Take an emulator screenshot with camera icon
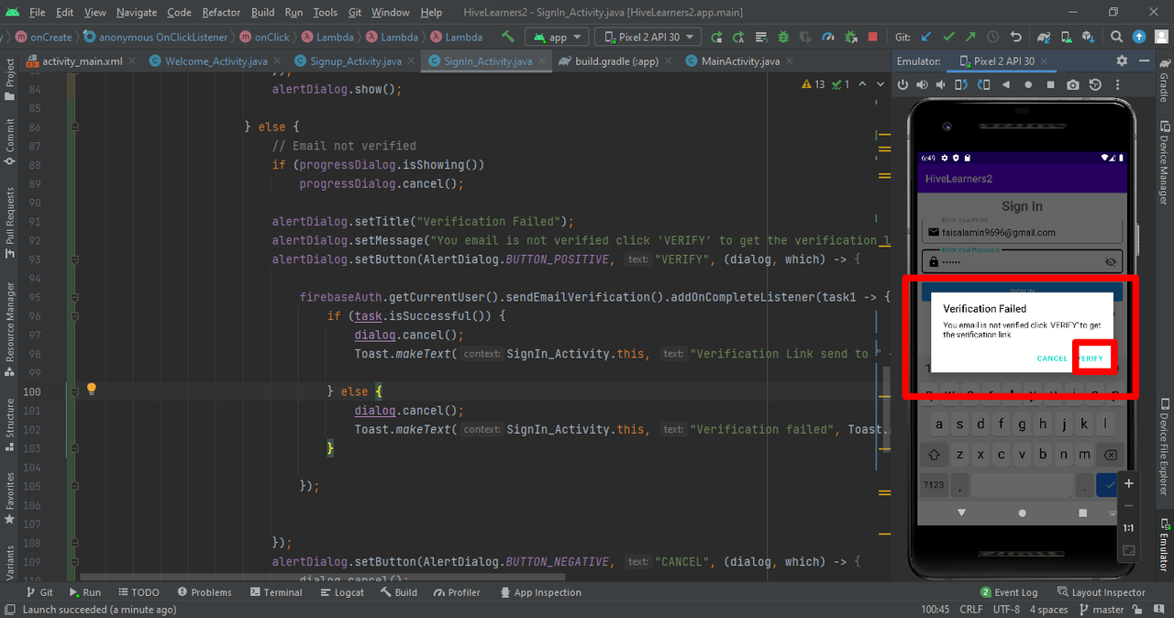 [x=1072, y=84]
